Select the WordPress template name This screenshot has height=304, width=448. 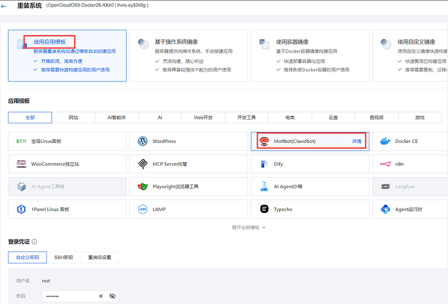tap(164, 141)
